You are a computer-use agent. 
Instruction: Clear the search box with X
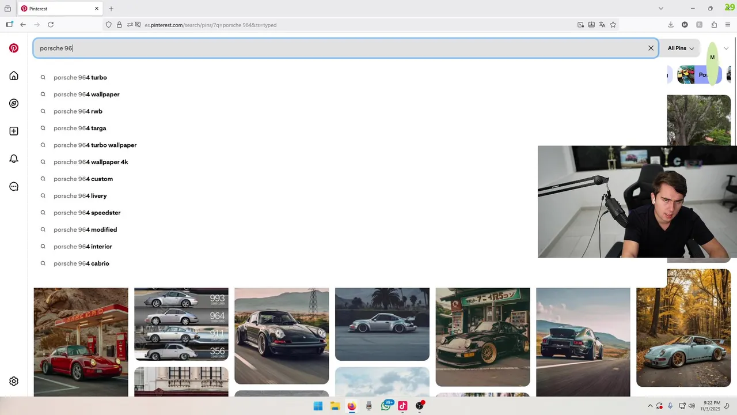pos(651,48)
